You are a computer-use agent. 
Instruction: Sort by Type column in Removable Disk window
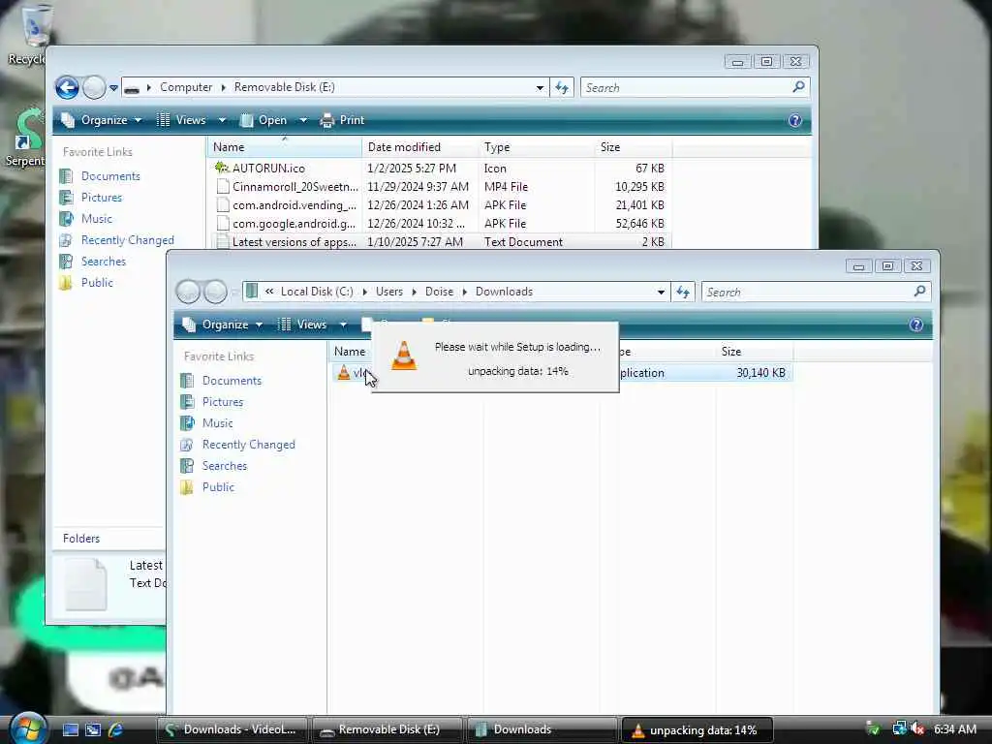click(537, 147)
